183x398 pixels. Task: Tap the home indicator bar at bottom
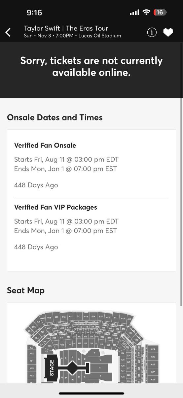91,393
